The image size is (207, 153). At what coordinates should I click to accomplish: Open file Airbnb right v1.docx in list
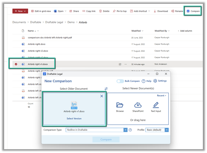(38, 64)
